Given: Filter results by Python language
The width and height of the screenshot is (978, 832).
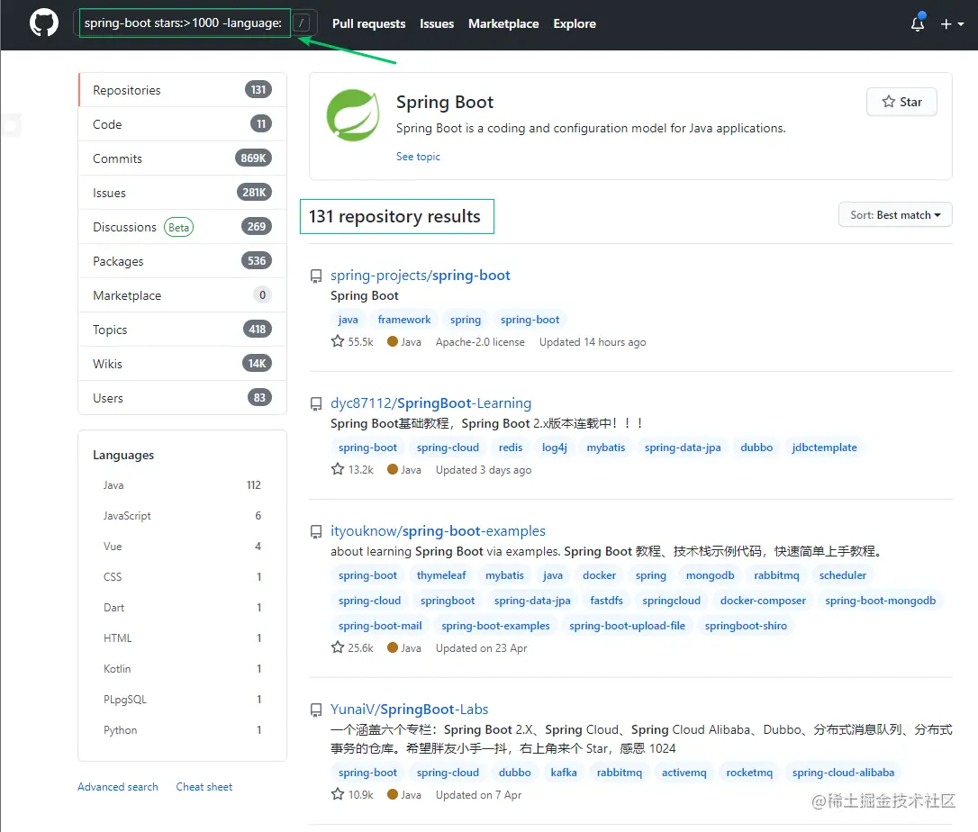Looking at the screenshot, I should [182, 729].
